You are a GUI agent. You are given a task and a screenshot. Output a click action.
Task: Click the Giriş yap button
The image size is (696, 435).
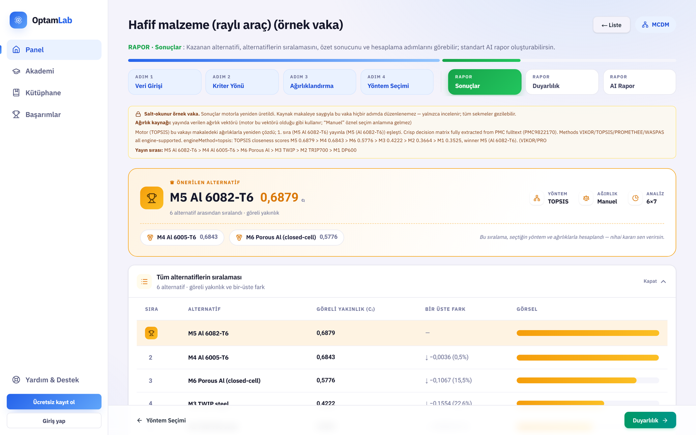[54, 421]
